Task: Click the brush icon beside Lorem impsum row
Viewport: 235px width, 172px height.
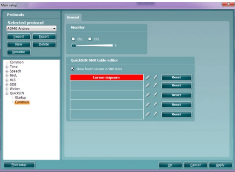Action: tap(155, 77)
